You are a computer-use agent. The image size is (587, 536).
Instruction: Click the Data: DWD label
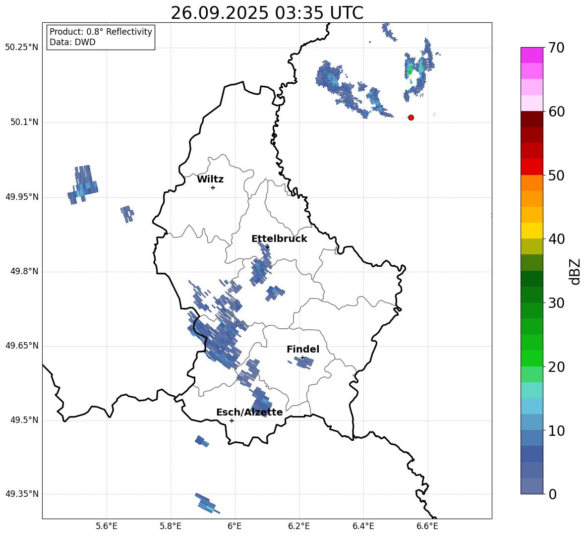tap(72, 42)
